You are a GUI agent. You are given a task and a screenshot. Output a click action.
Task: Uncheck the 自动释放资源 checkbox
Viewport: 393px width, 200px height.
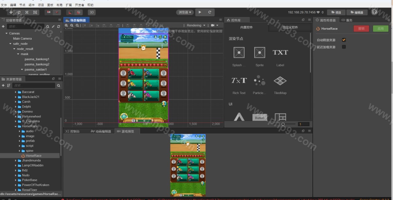click(344, 40)
